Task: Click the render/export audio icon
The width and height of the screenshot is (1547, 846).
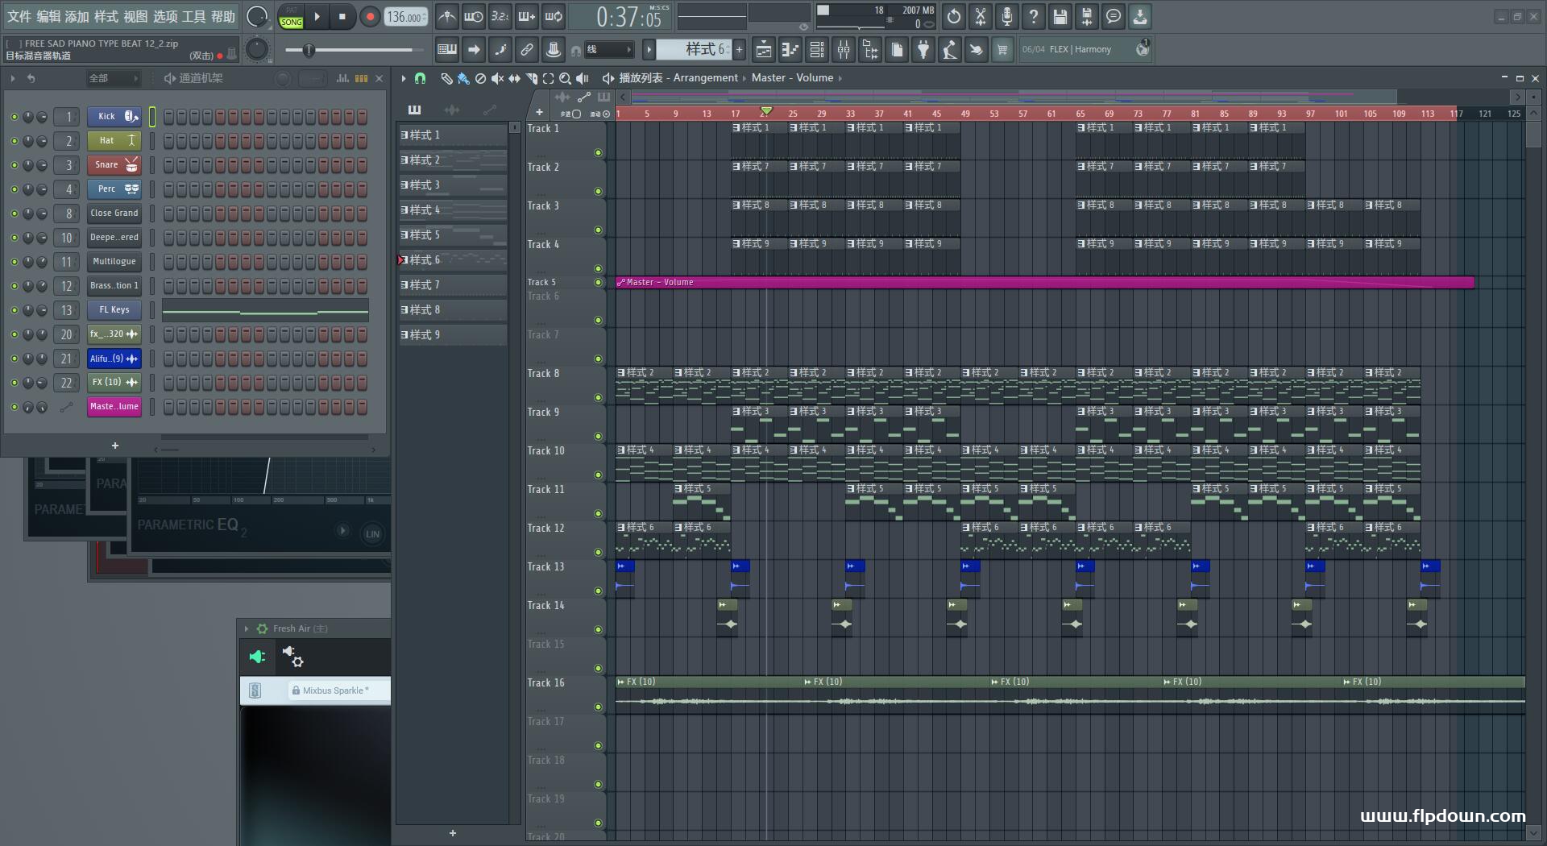Action: coord(1087,16)
